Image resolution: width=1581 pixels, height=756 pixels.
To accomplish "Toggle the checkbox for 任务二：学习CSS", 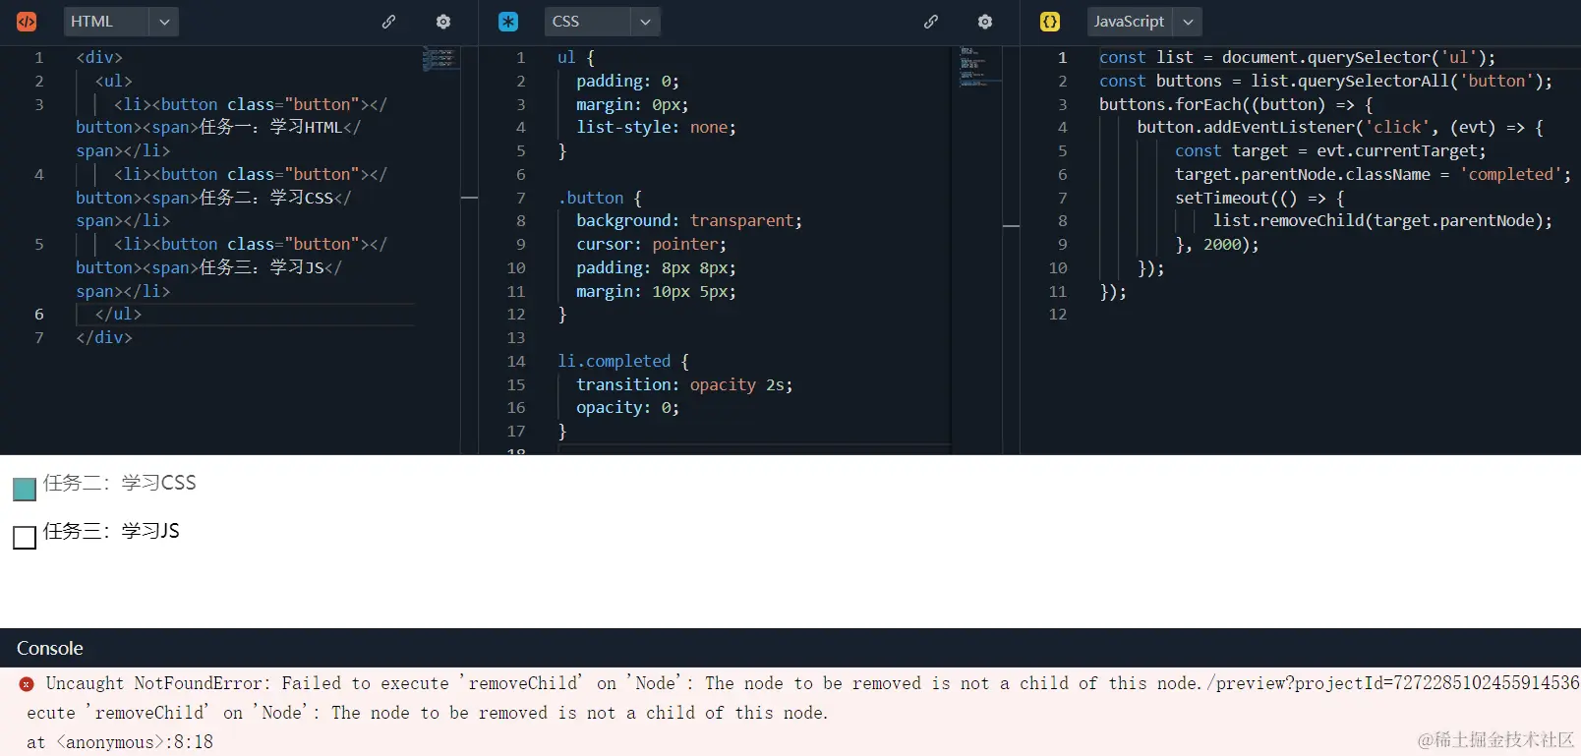I will tap(25, 489).
